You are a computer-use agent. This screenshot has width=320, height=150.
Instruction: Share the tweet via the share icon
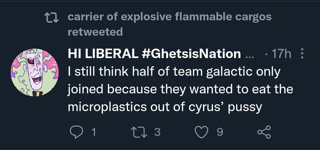pos(264,132)
